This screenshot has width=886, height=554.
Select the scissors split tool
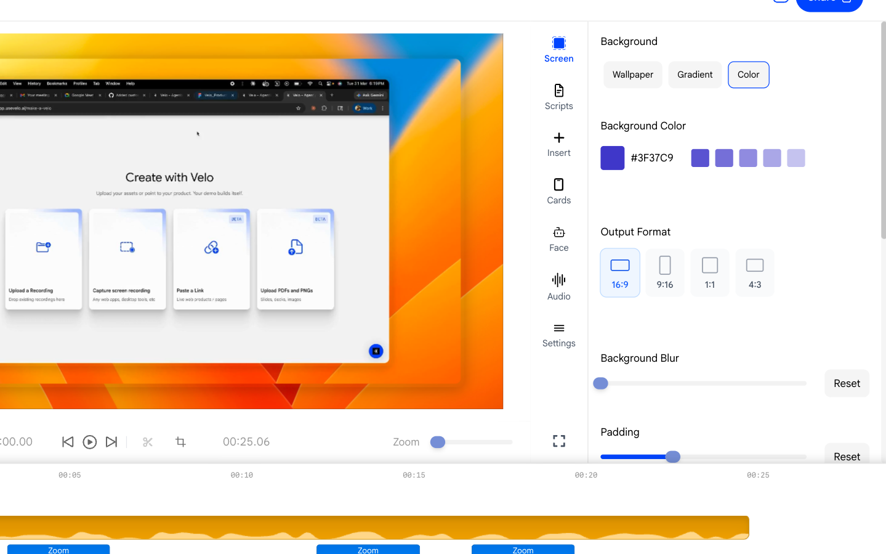click(148, 442)
